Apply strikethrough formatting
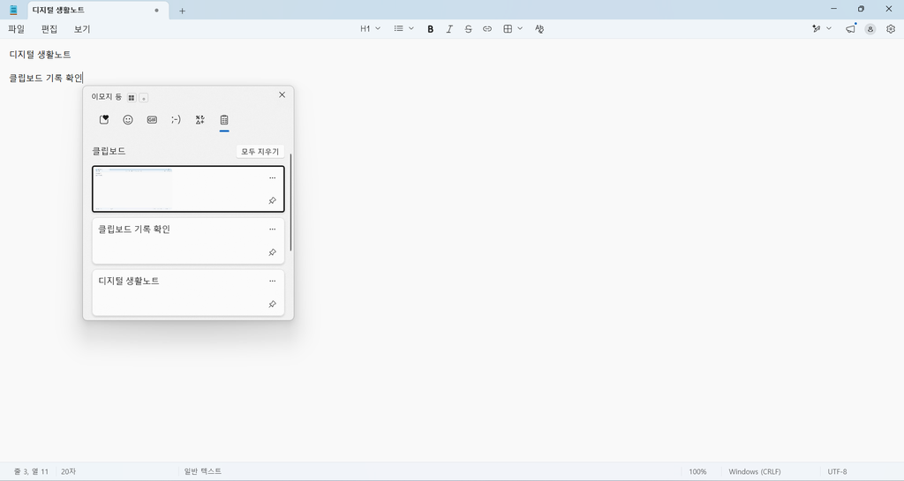Screen dimensions: 904x481 [468, 29]
